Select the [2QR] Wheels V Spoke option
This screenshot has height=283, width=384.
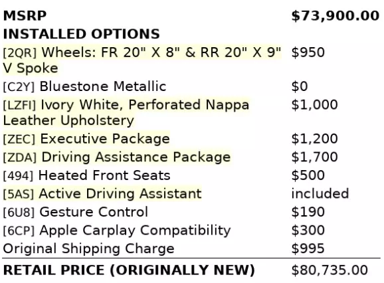(142, 60)
